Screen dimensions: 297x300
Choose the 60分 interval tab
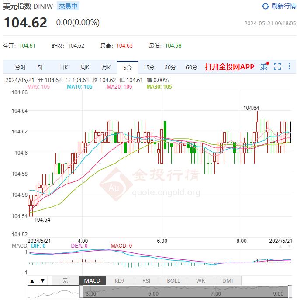192,67
